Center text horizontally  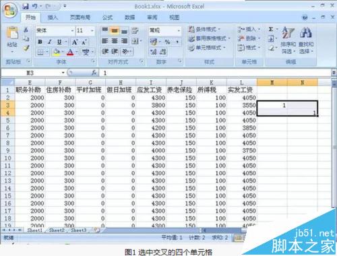[x=115, y=41]
